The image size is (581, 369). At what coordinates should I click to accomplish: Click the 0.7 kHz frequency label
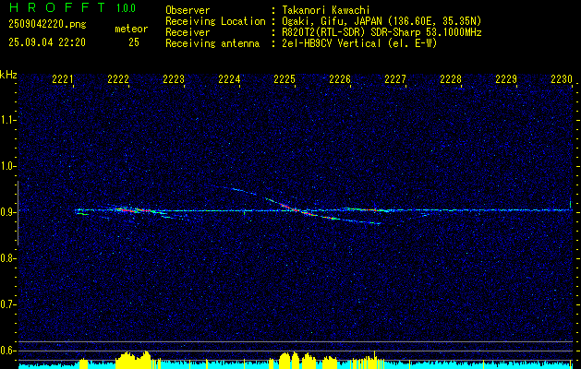click(x=7, y=304)
